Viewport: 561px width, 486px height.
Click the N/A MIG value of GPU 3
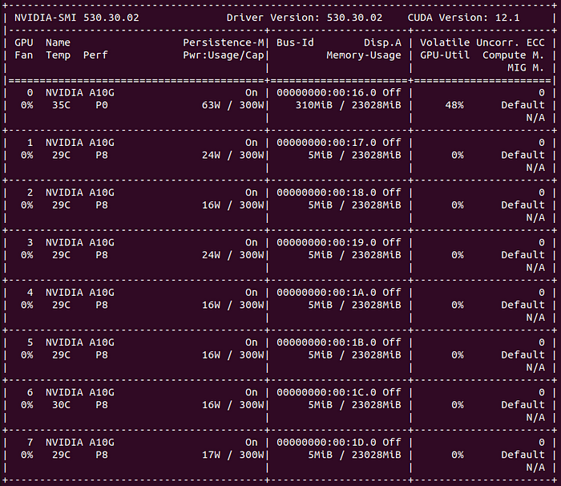point(535,268)
